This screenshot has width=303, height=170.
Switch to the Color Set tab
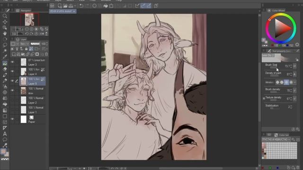click(282, 135)
